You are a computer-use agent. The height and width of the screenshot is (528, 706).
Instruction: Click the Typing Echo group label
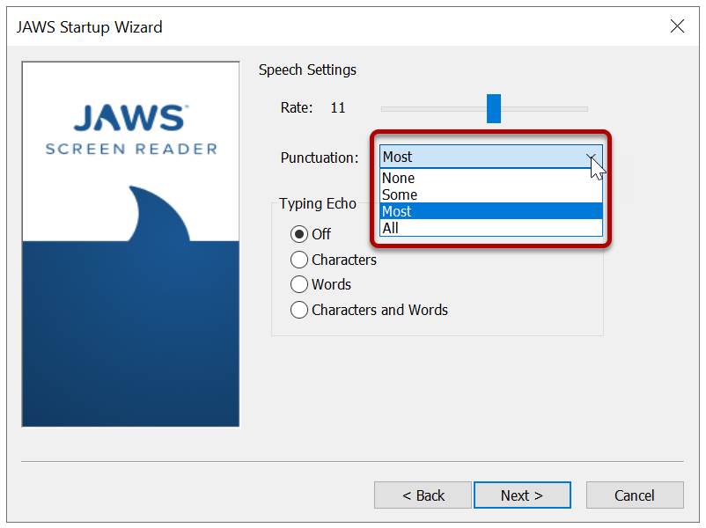(318, 203)
